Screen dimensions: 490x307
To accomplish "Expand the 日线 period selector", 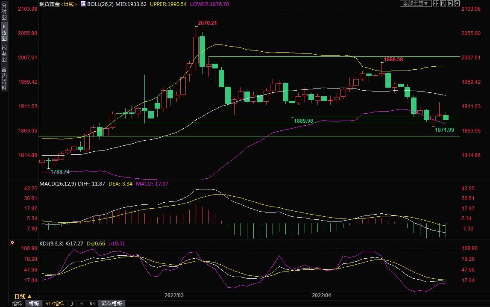I will (23, 296).
